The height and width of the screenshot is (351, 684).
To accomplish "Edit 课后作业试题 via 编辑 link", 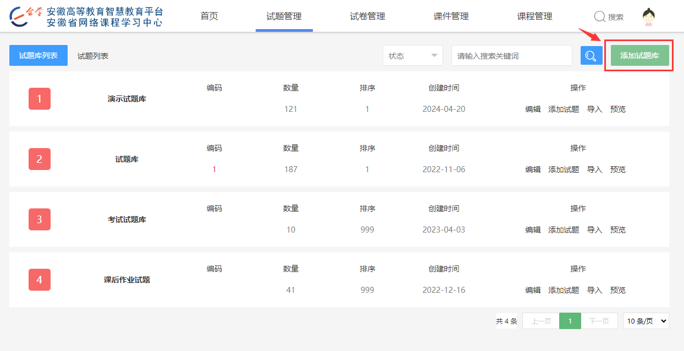I will (533, 290).
